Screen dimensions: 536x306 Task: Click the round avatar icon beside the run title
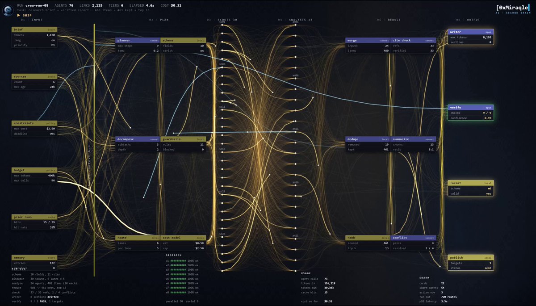pos(7,11)
